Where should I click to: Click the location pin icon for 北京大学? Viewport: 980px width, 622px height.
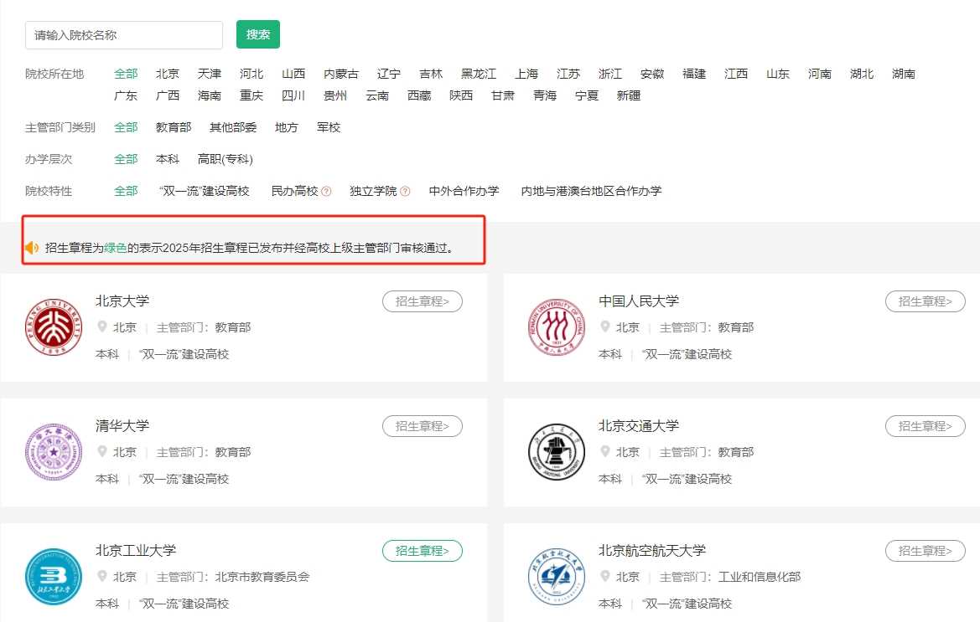pyautogui.click(x=102, y=326)
